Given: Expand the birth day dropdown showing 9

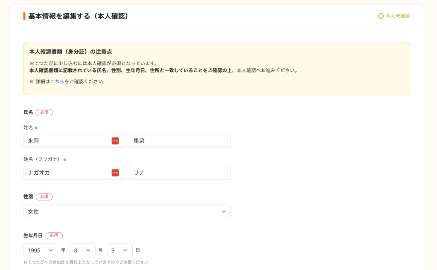Looking at the screenshot, I should coord(119,250).
